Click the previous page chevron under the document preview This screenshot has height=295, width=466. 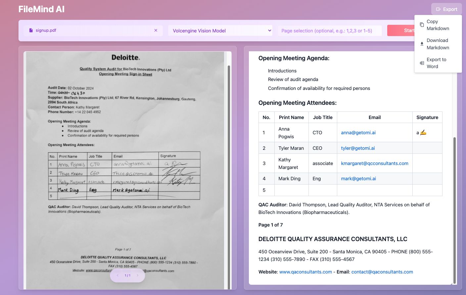coord(117,275)
